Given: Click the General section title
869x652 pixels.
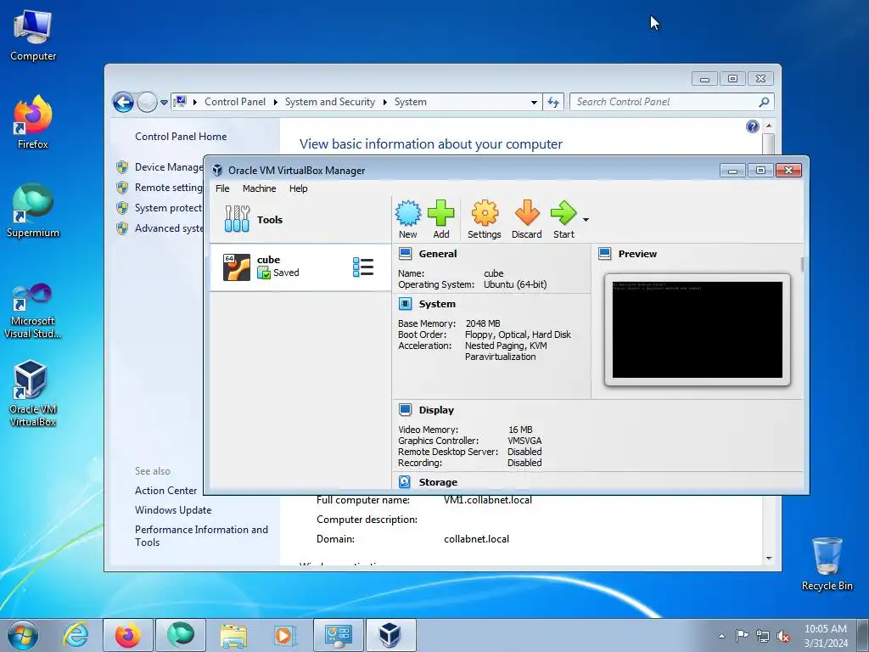Looking at the screenshot, I should pyautogui.click(x=438, y=254).
